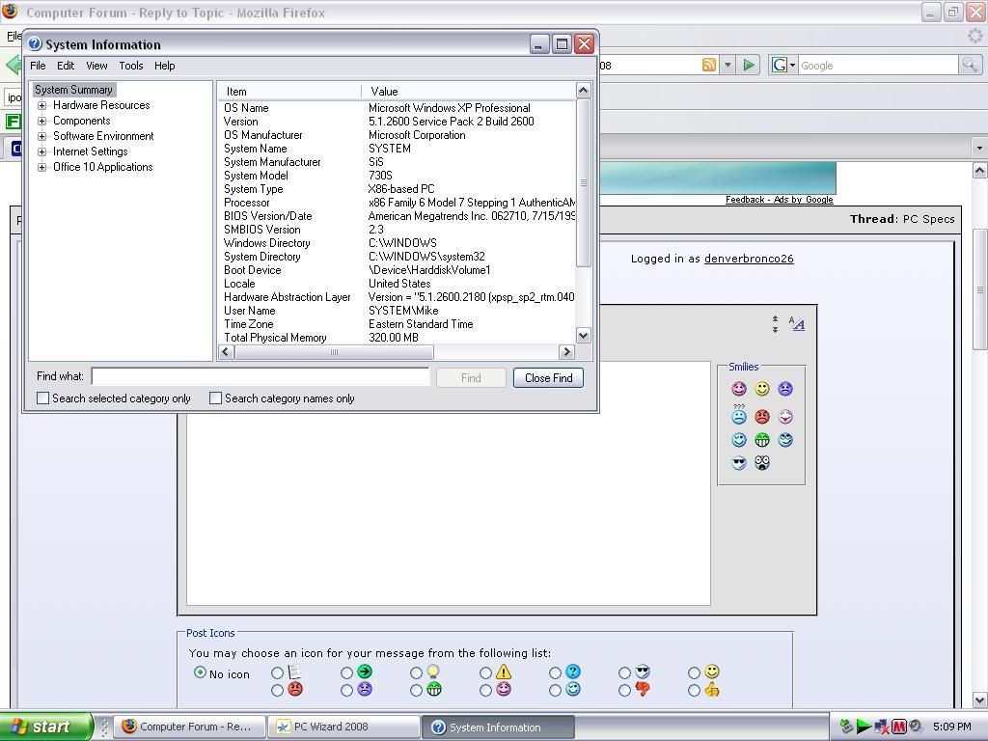Expand the Hardware Resources tree node
This screenshot has width=988, height=741.
[41, 105]
